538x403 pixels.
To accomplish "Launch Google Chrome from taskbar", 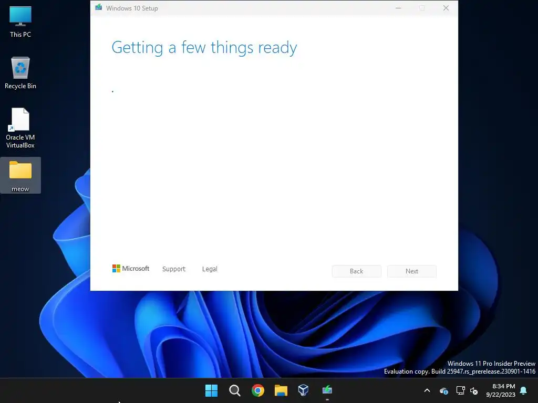I will [257, 390].
